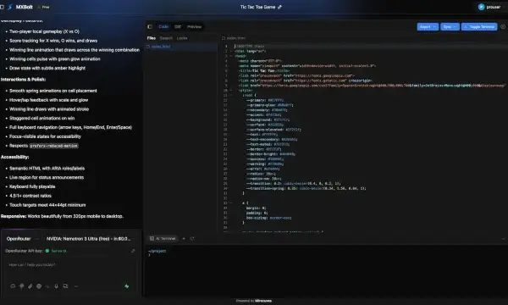Expand the chevron at the end of the chat toolbar
This screenshot has width=508, height=305.
pos(76,286)
